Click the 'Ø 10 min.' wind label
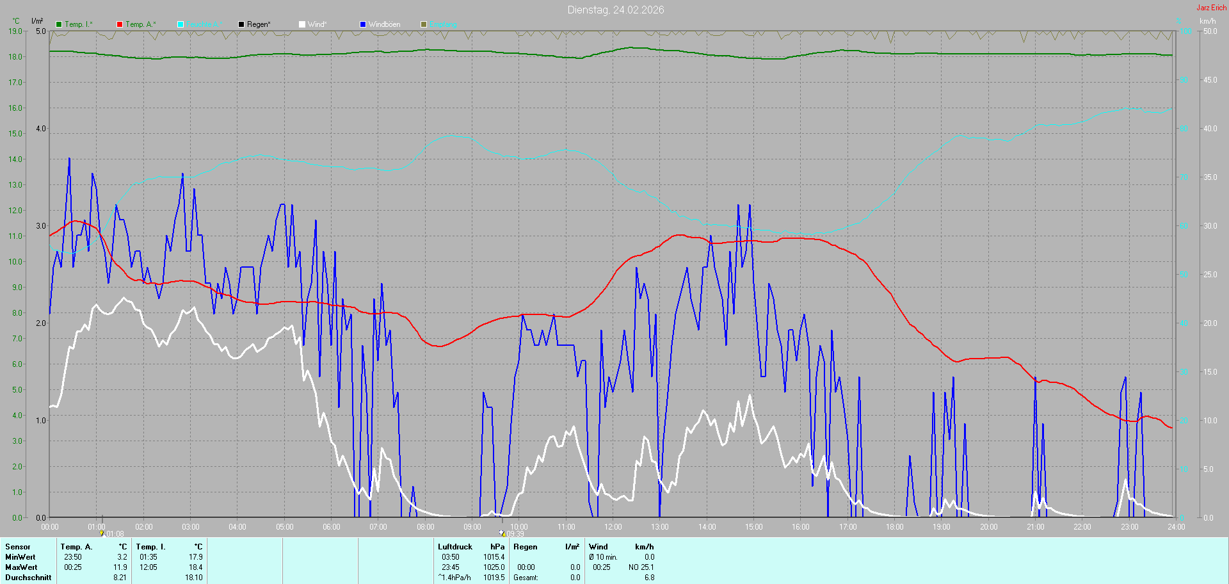The image size is (1229, 584). point(604,557)
